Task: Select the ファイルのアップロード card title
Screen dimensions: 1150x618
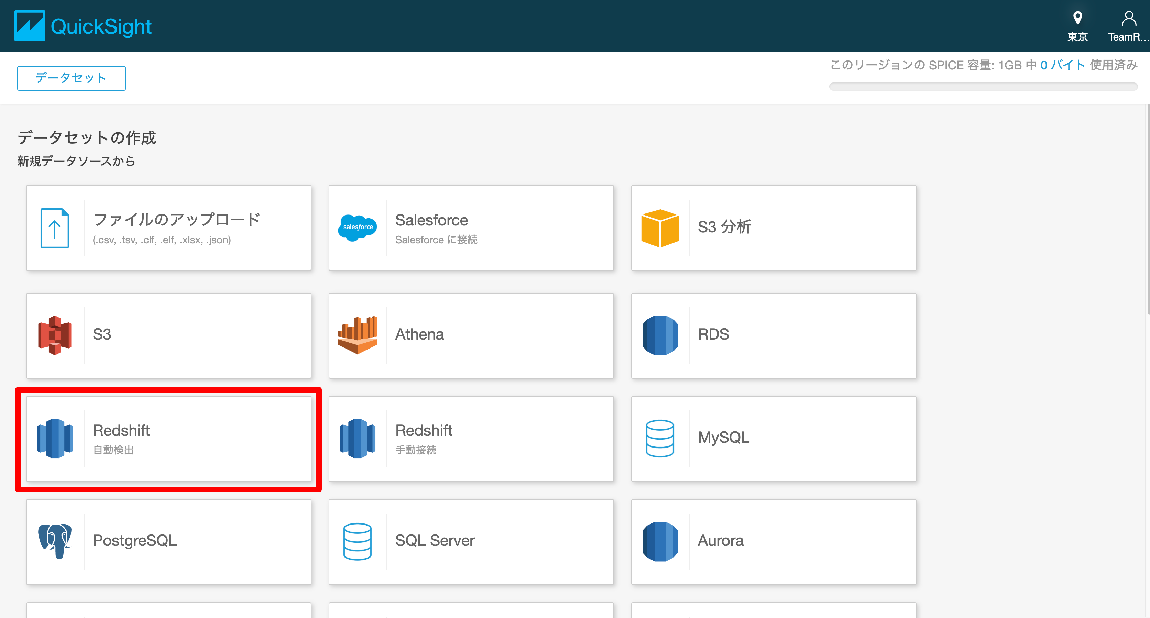Action: pyautogui.click(x=177, y=219)
